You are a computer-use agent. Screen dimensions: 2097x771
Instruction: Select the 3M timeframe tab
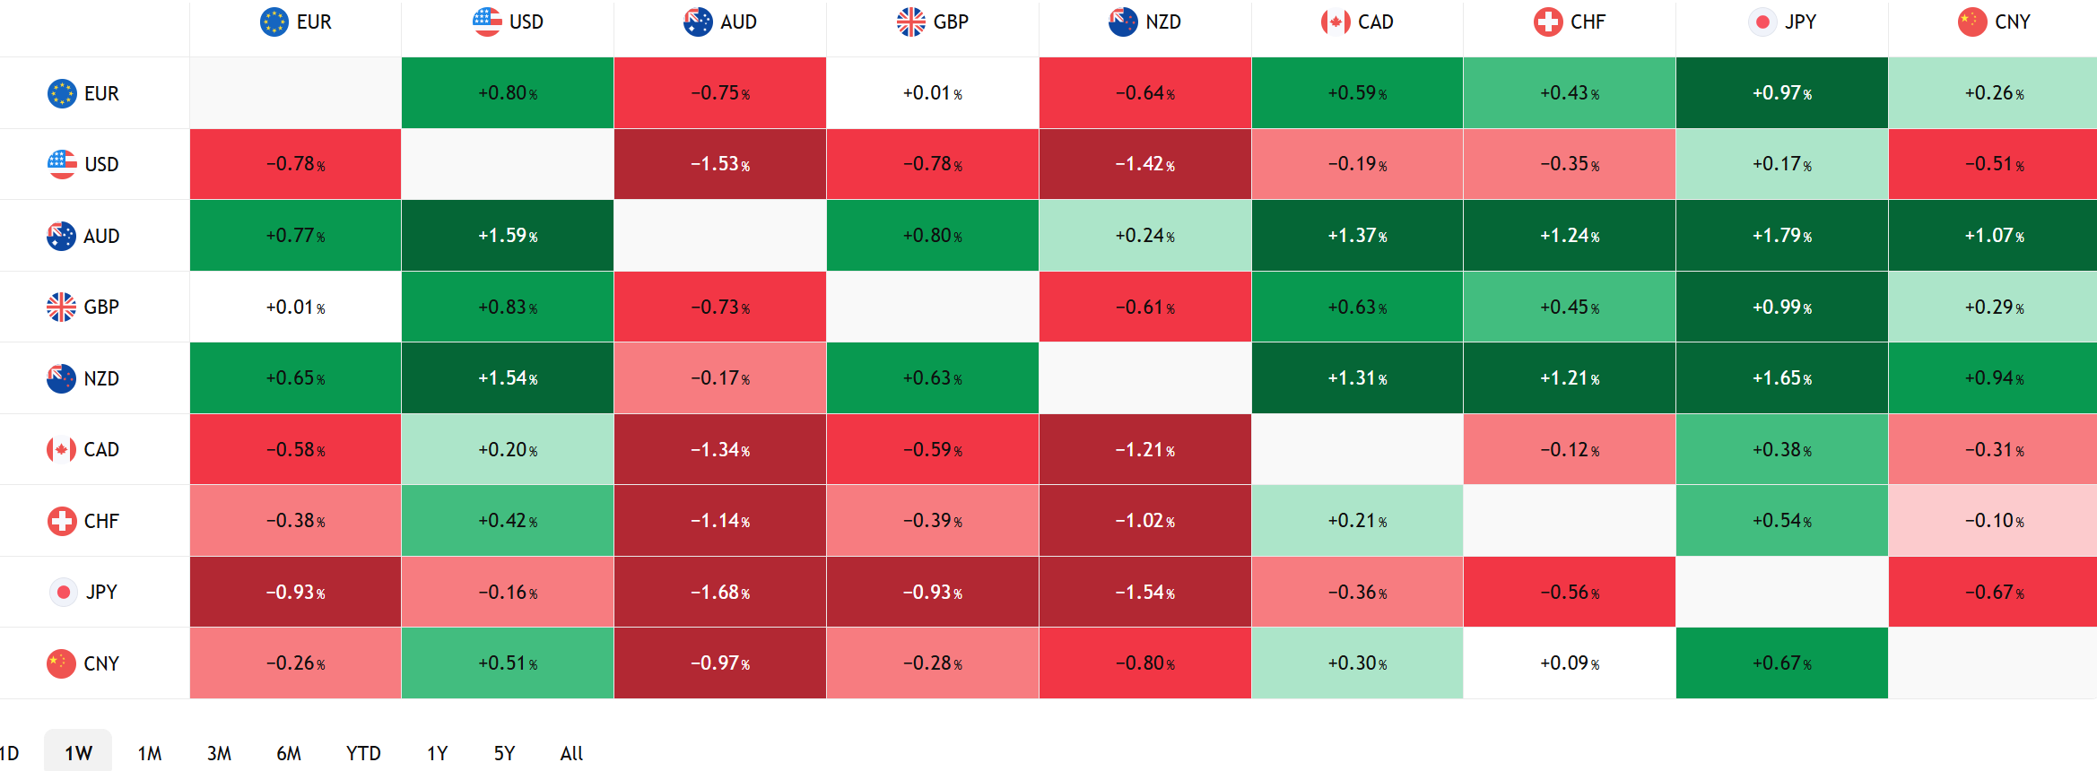point(219,753)
